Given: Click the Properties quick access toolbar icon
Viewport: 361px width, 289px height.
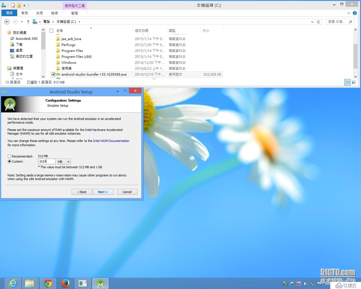Looking at the screenshot, I should 13,5.
